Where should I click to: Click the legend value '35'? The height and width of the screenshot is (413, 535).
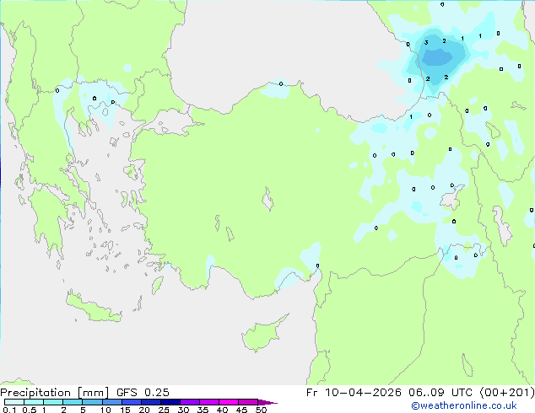point(203,410)
